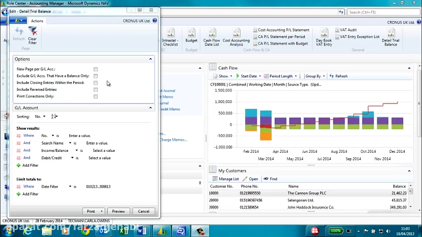Viewport: 422px width, 237px height.
Task: Click the Search (Ctrl+F3) box
Action: pos(383,12)
